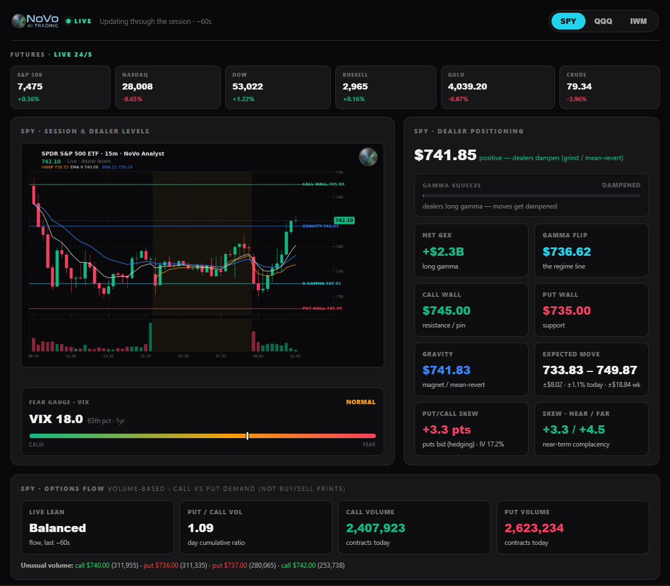Switch to the IWM ticker tab
The height and width of the screenshot is (586, 670).
coord(638,21)
